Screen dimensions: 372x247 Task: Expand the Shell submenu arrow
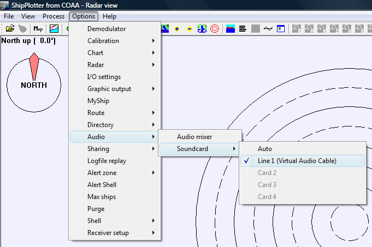tap(153, 221)
